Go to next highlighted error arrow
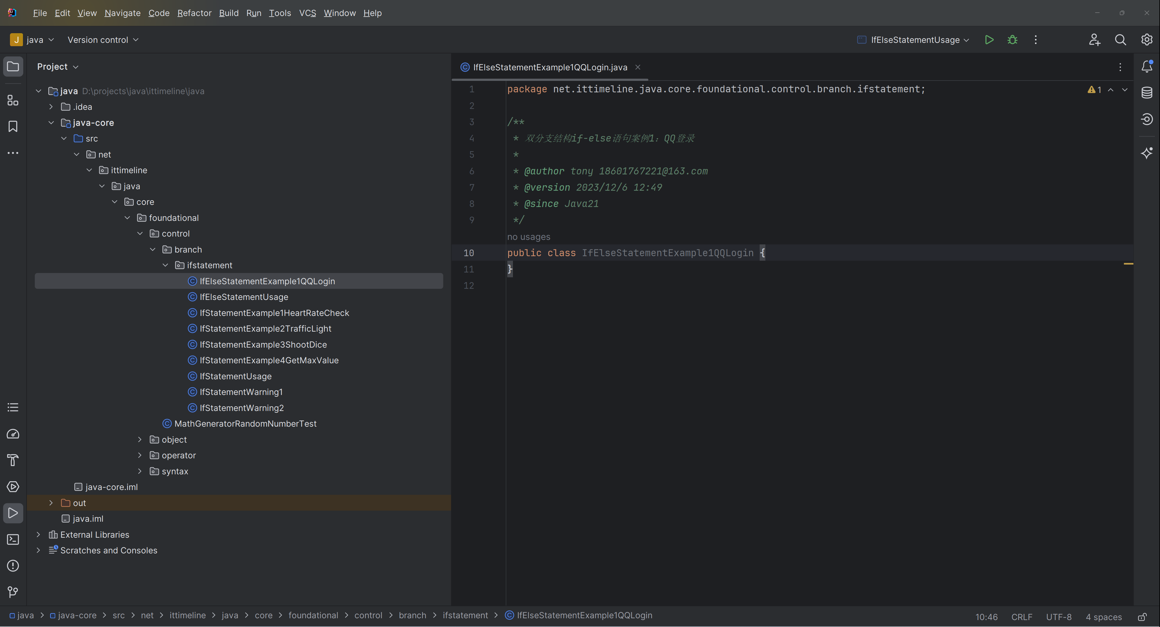Viewport: 1160px width, 627px height. (x=1125, y=90)
